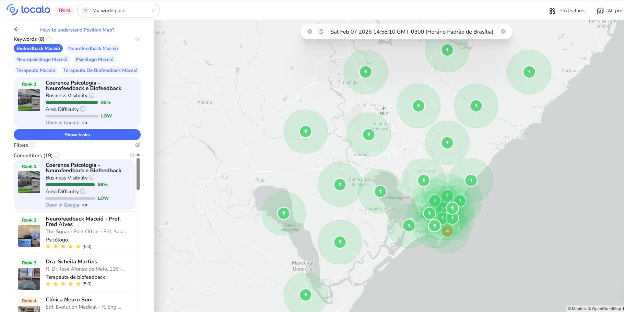
Task: Click the All profiles icon
Action: point(600,11)
